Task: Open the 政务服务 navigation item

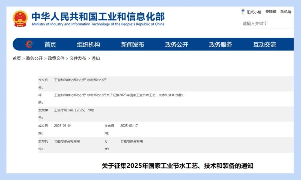Action: pos(220,45)
